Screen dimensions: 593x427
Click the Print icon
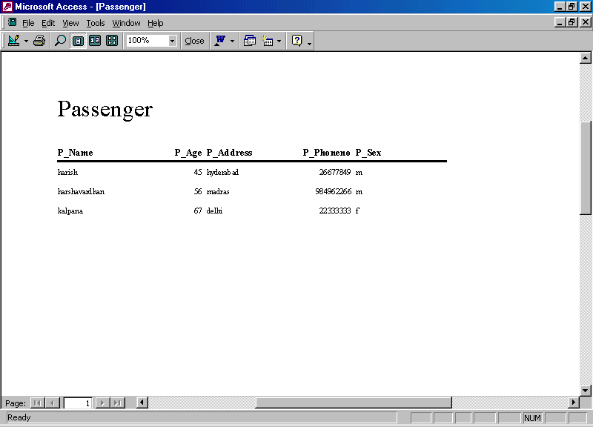point(39,41)
